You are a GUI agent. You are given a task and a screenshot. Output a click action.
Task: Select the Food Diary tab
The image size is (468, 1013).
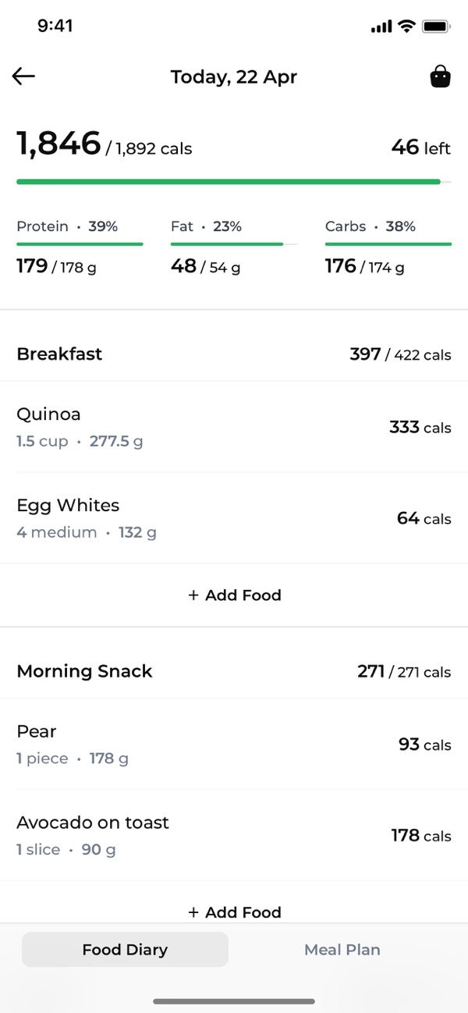tap(125, 950)
